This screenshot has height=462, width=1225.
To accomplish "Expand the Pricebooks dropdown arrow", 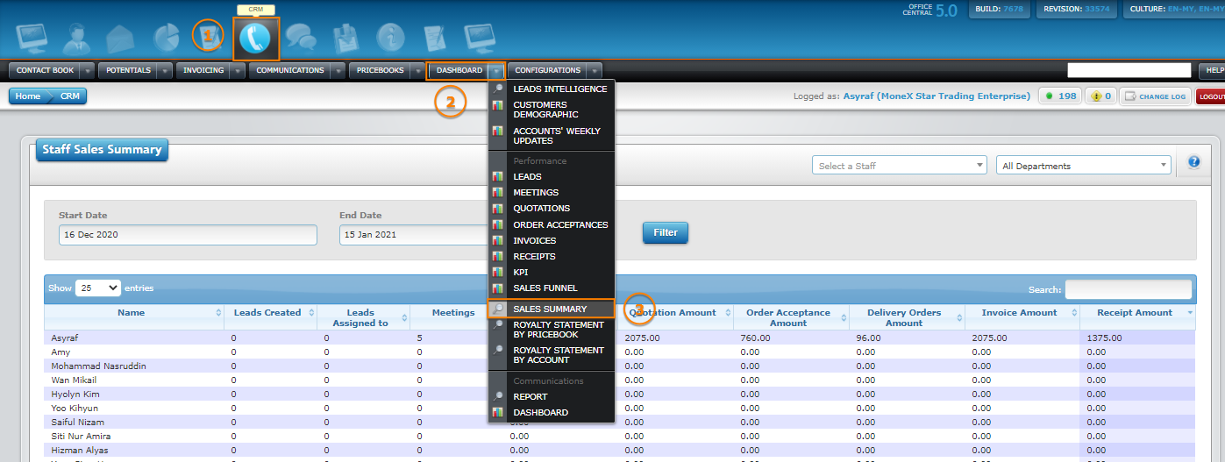I will pos(418,71).
